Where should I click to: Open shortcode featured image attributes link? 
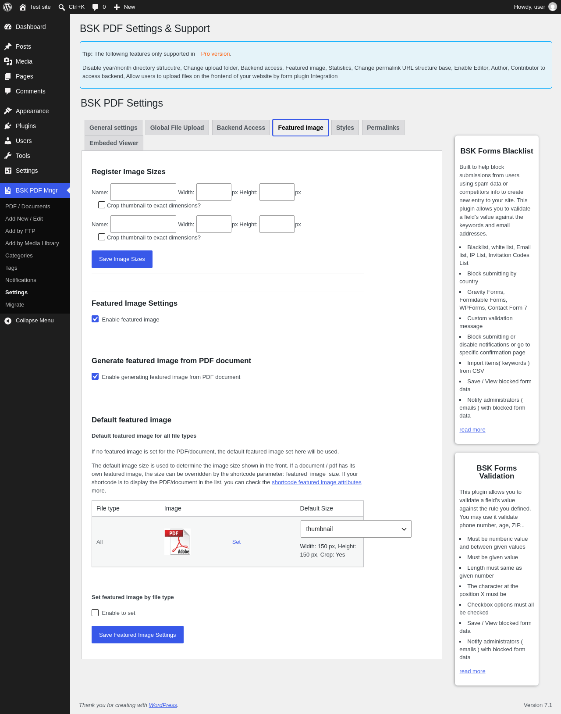coord(316,482)
